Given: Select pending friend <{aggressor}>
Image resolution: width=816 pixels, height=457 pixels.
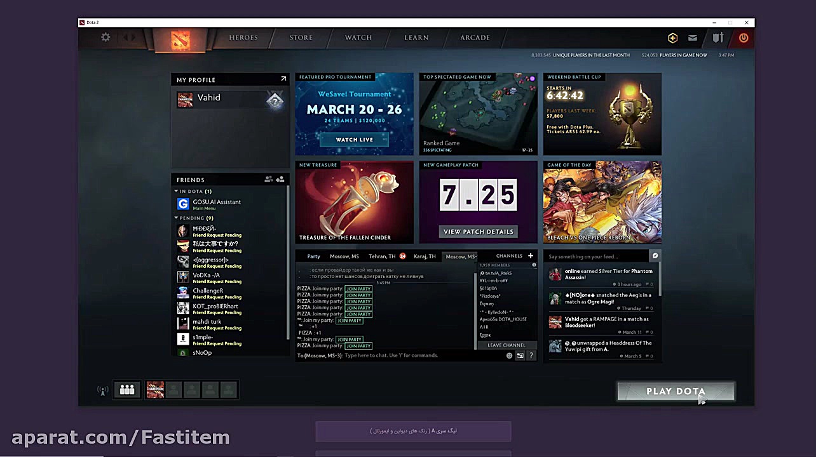Looking at the screenshot, I should click(231, 262).
